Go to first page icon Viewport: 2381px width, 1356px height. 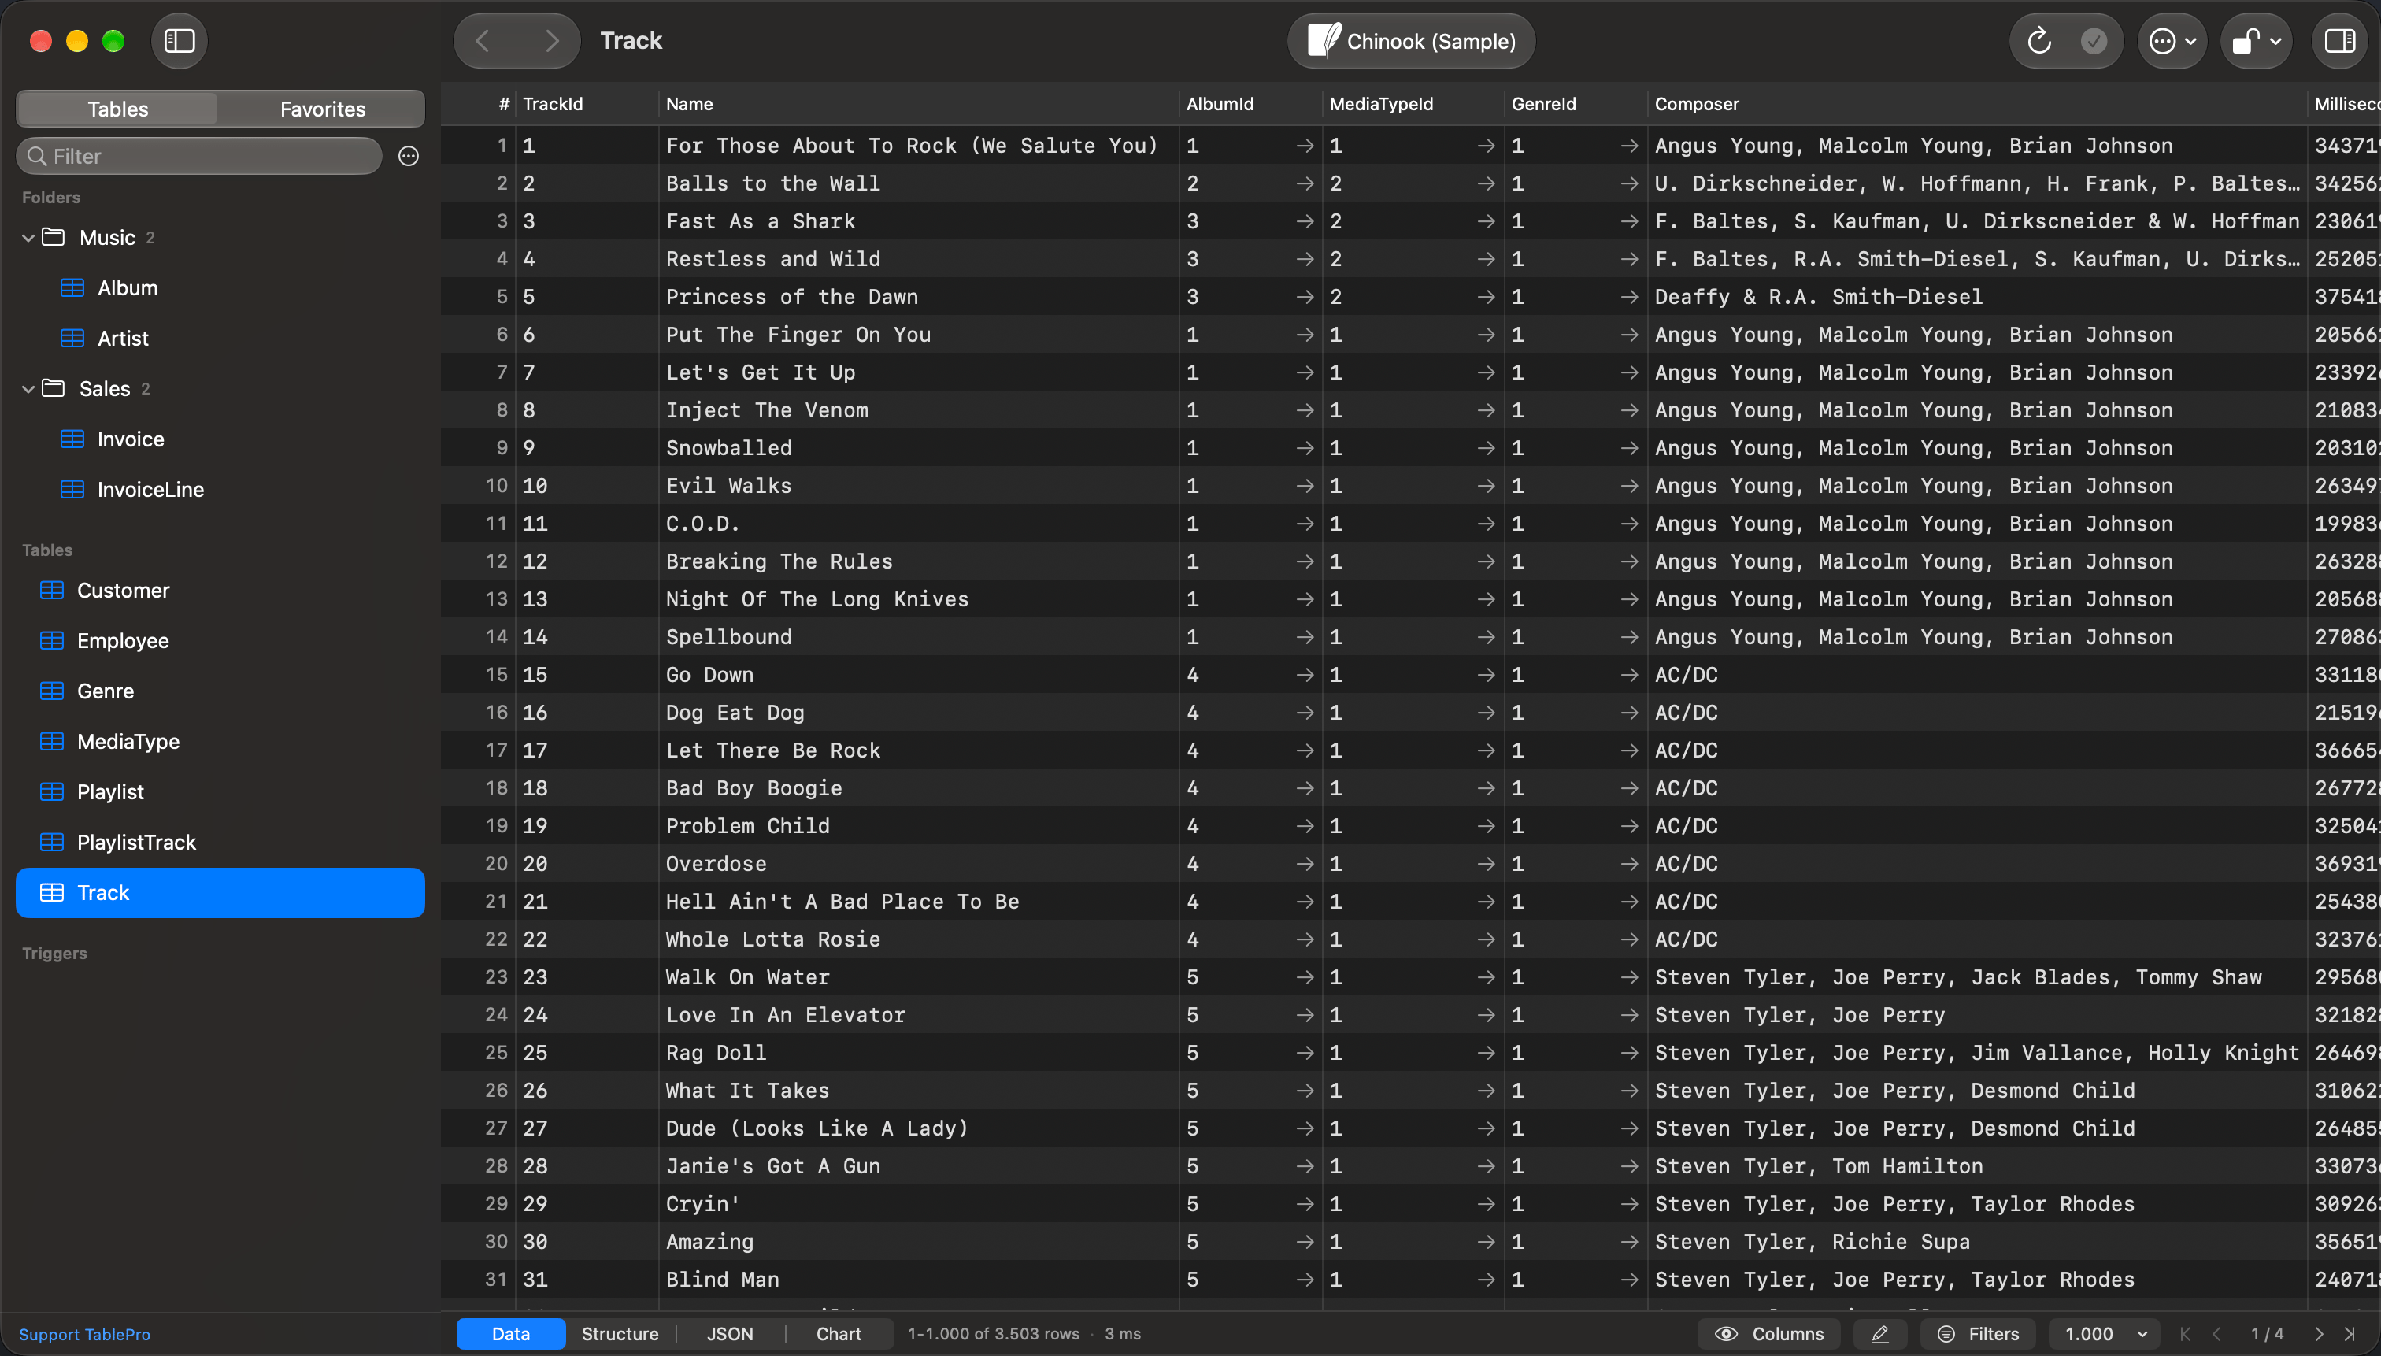[x=2184, y=1334]
